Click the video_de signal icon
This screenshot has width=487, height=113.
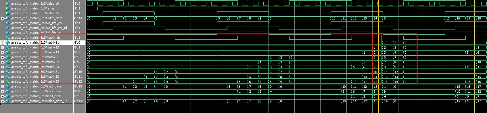(8, 13)
